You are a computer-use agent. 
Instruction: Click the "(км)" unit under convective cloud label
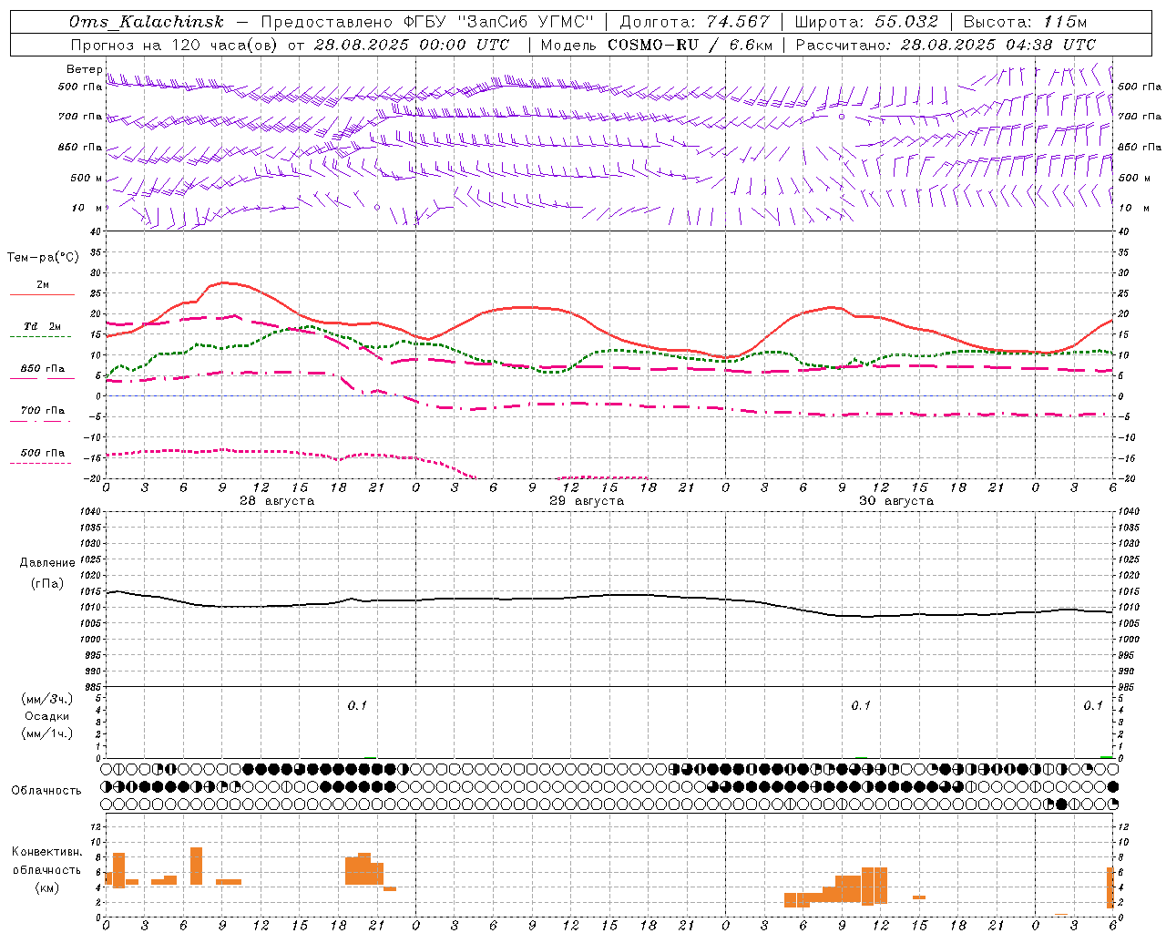(x=46, y=887)
